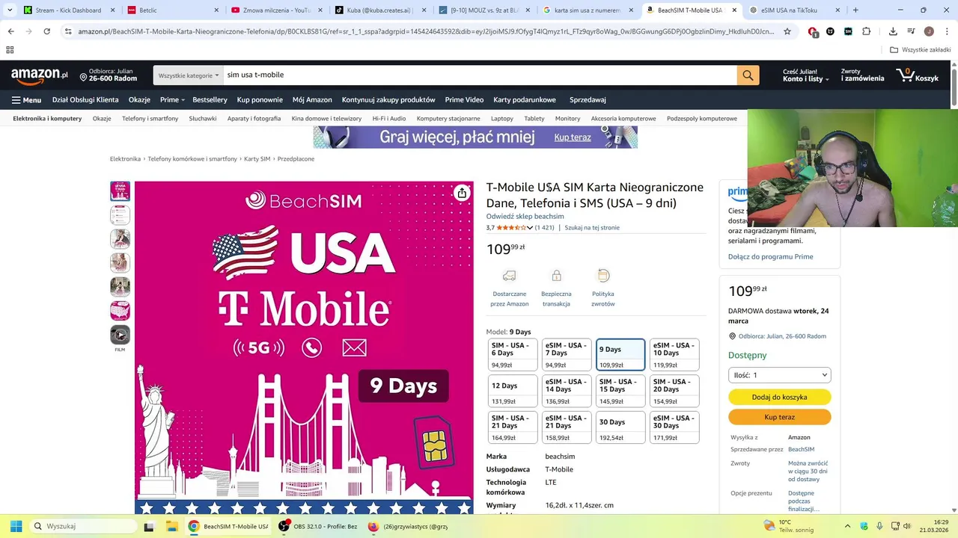Expand Prime menu in navigation
The image size is (958, 538).
[x=171, y=100]
